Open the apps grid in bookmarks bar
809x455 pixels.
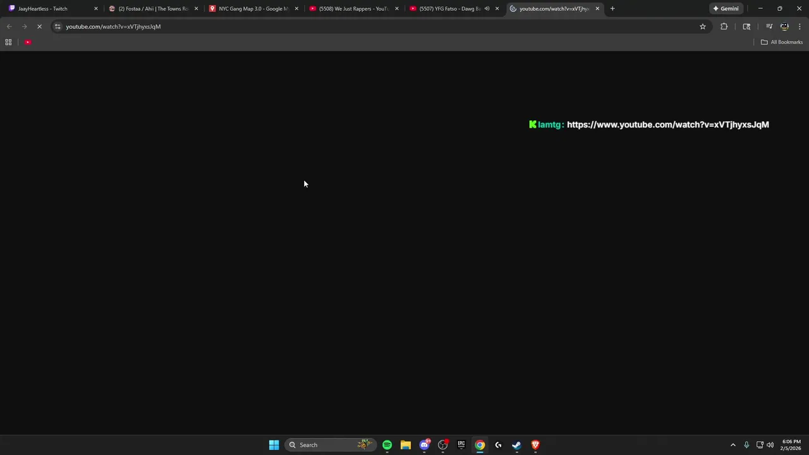click(x=8, y=42)
